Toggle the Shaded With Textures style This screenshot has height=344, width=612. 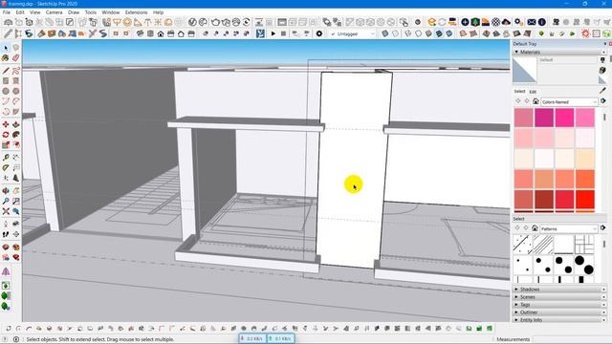click(439, 34)
